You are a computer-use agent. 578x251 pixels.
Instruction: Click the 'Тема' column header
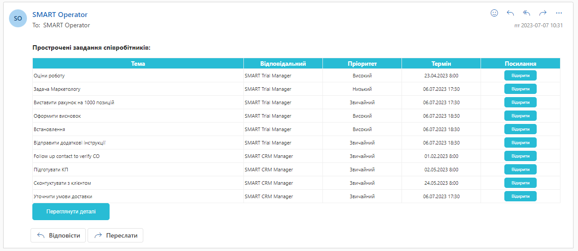pos(138,64)
